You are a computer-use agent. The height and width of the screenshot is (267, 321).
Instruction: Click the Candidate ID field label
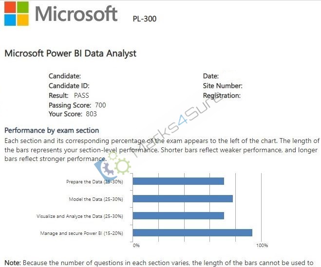click(69, 86)
